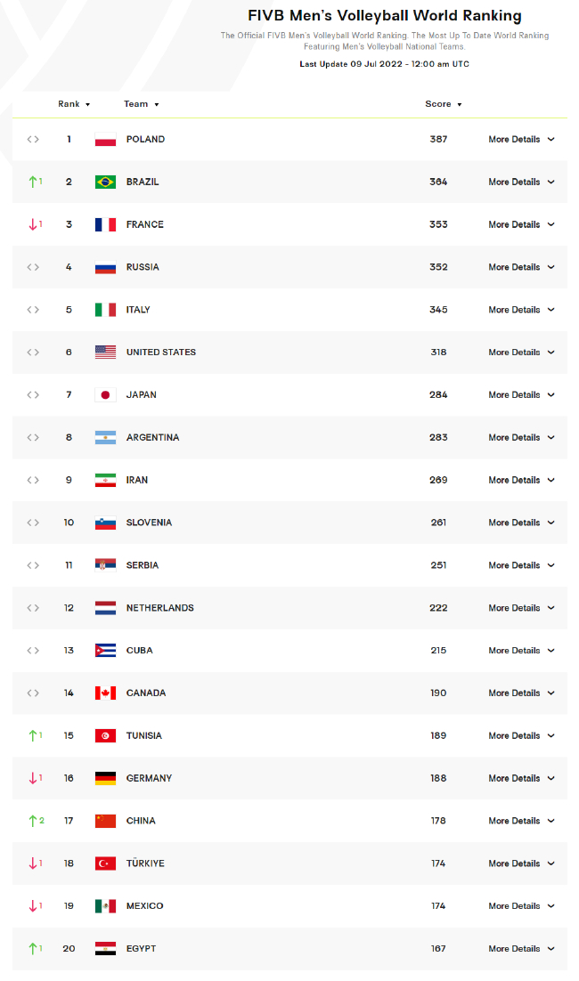This screenshot has width=579, height=981.
Task: Click the Poland flag icon
Action: click(105, 140)
